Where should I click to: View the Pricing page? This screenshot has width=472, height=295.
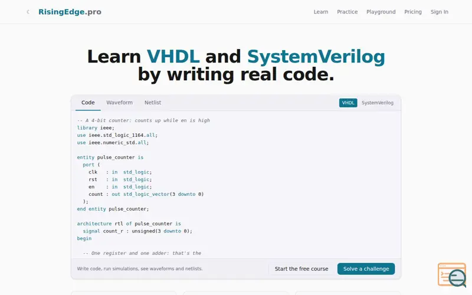click(x=412, y=12)
